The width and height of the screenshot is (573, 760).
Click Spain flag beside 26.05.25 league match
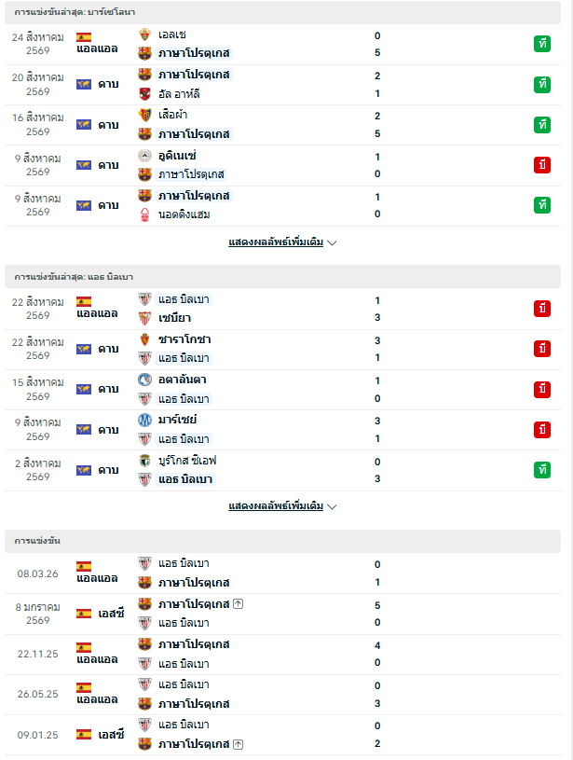point(84,688)
